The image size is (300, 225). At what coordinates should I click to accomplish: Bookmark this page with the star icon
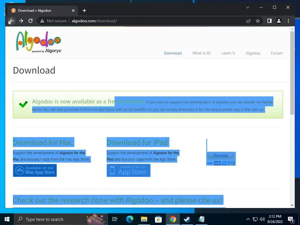click(x=258, y=21)
